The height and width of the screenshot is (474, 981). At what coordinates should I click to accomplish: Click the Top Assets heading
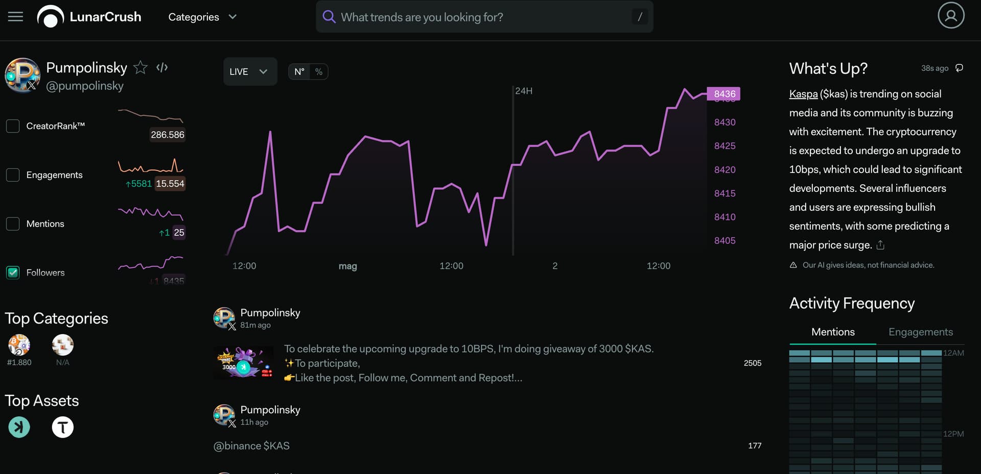coord(42,401)
